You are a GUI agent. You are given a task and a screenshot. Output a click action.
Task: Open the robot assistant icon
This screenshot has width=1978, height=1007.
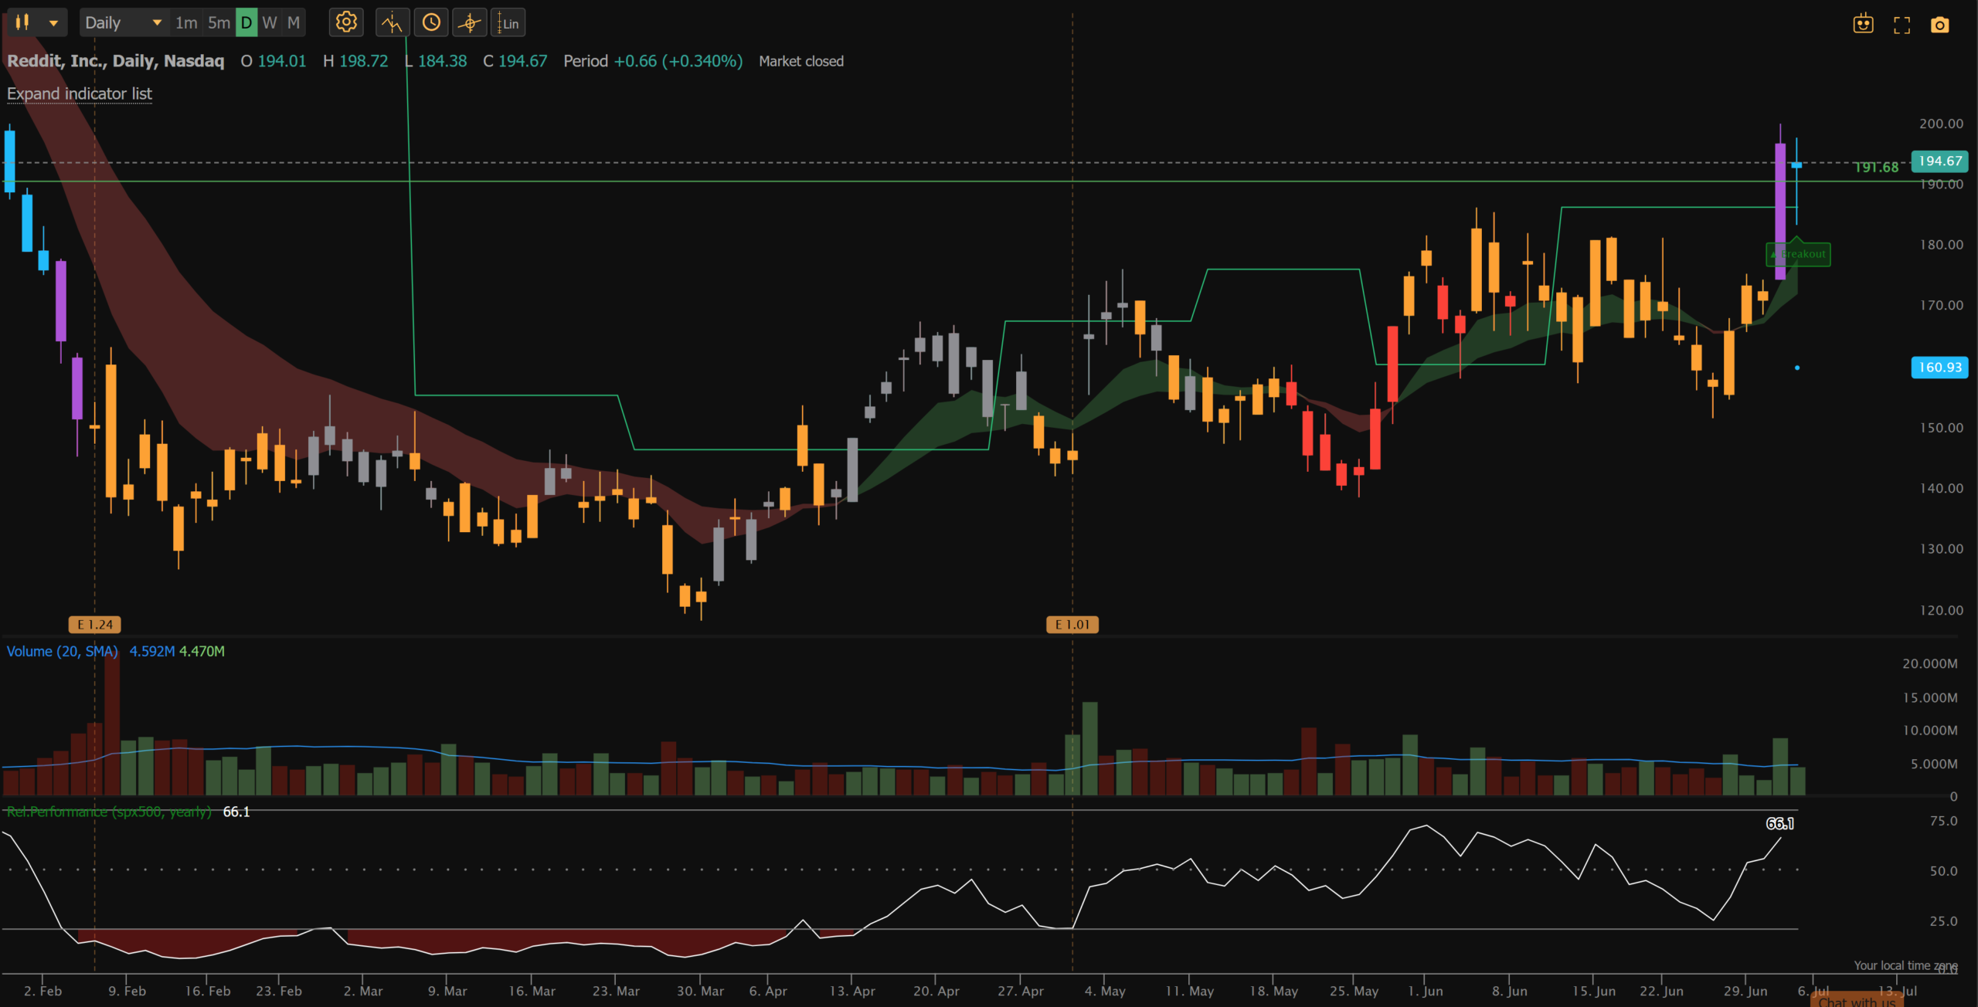[x=1864, y=24]
